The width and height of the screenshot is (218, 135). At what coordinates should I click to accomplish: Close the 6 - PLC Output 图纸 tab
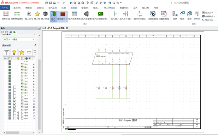67,28
